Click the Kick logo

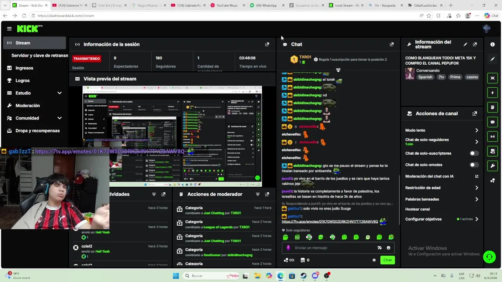pos(29,29)
